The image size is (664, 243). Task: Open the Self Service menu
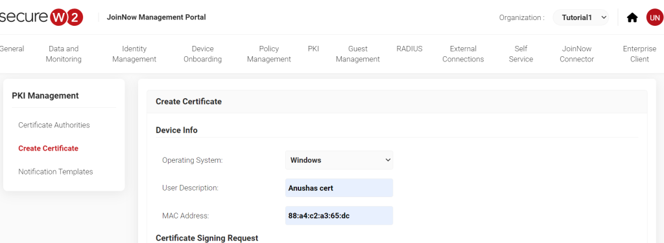click(521, 54)
